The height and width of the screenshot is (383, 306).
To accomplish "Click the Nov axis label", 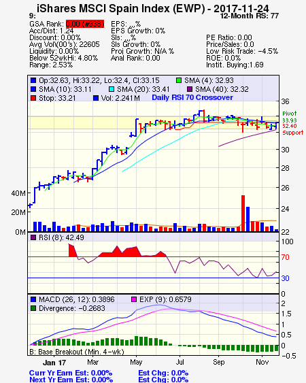I will point(262,362).
